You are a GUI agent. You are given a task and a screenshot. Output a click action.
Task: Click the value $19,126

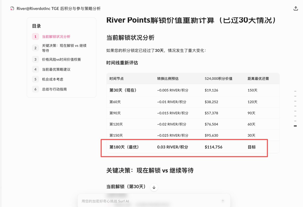[x=211, y=90]
